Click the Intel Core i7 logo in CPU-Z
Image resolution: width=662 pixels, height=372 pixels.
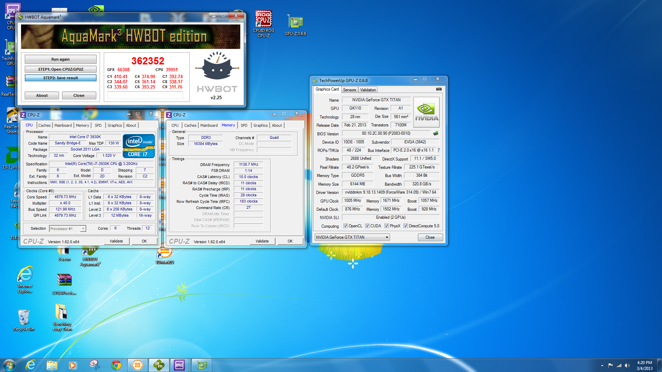tap(139, 146)
